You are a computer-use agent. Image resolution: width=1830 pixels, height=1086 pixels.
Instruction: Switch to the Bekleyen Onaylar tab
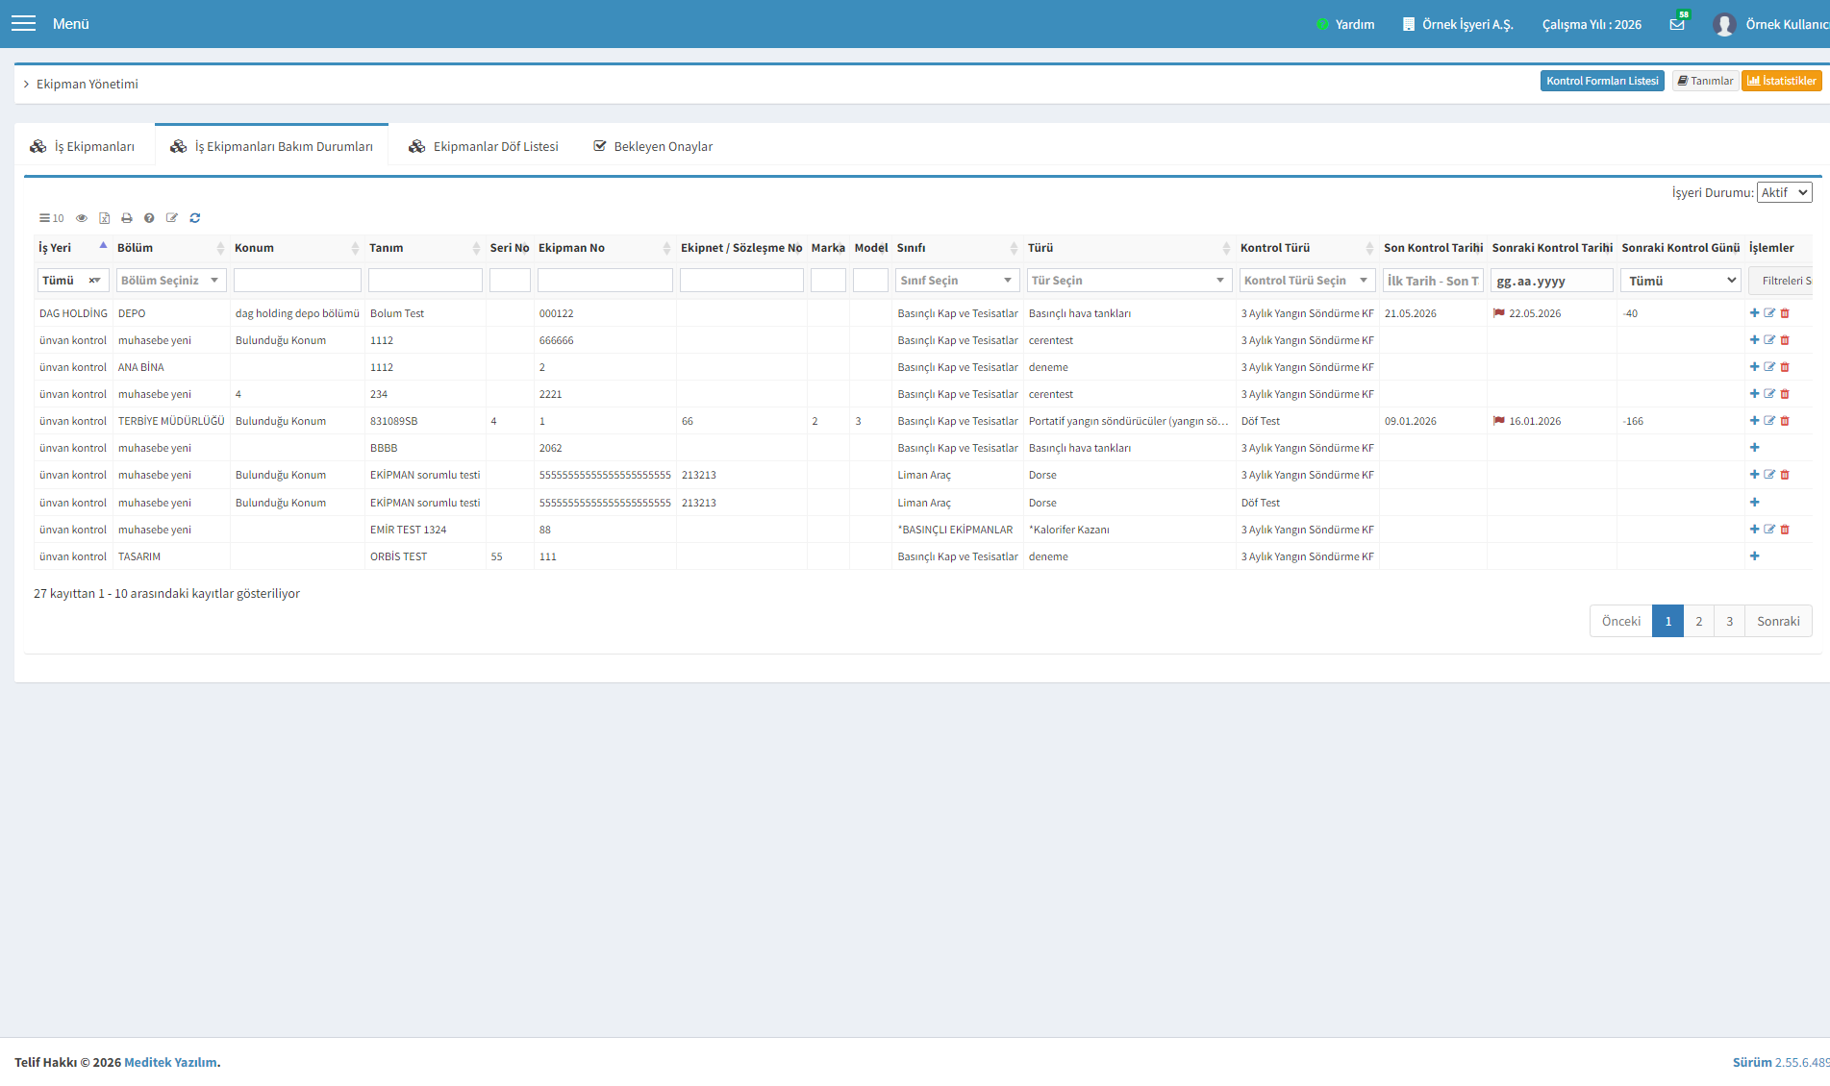(x=653, y=147)
